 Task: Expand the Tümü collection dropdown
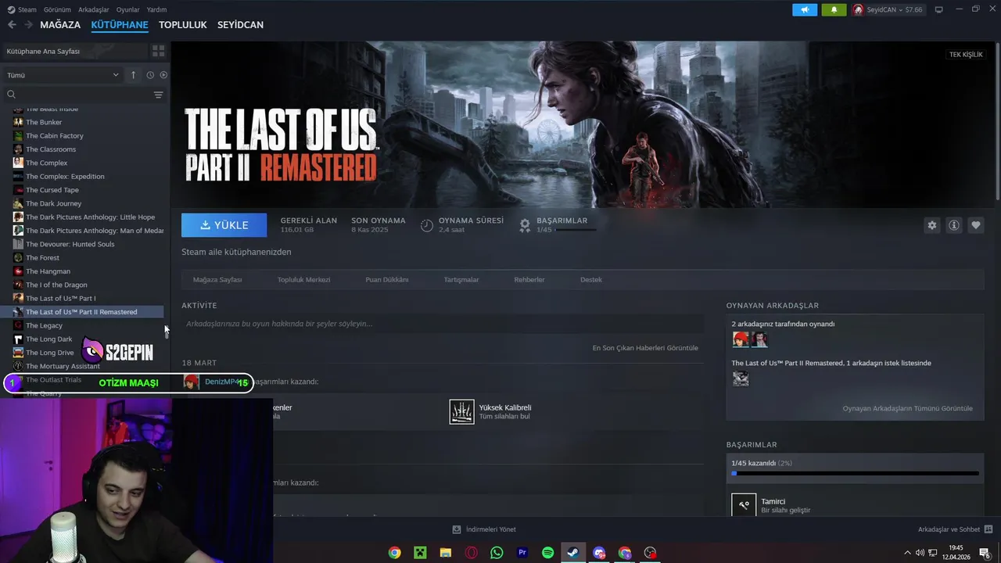(63, 75)
